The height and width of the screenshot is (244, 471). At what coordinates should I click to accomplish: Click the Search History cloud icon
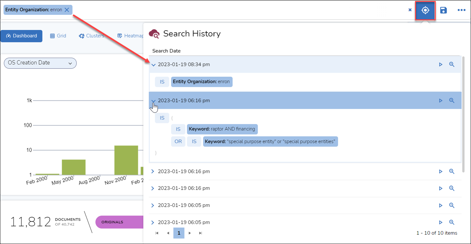tap(154, 34)
